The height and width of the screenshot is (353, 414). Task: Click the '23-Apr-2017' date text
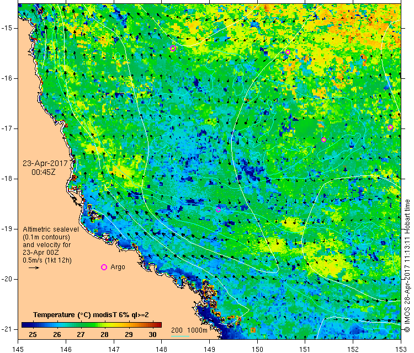point(45,163)
